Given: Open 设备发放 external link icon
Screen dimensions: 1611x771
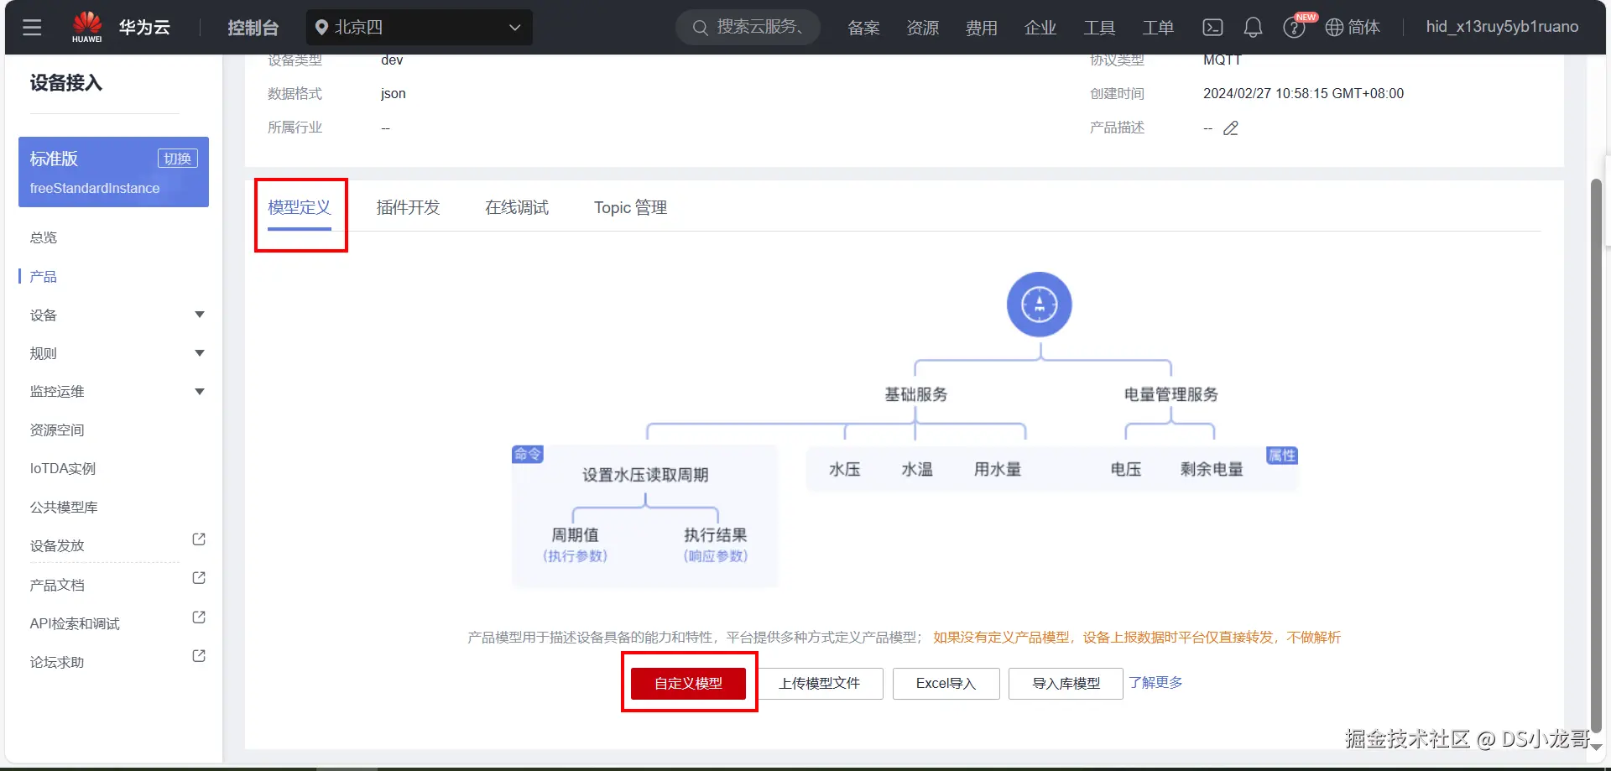Looking at the screenshot, I should click(199, 539).
